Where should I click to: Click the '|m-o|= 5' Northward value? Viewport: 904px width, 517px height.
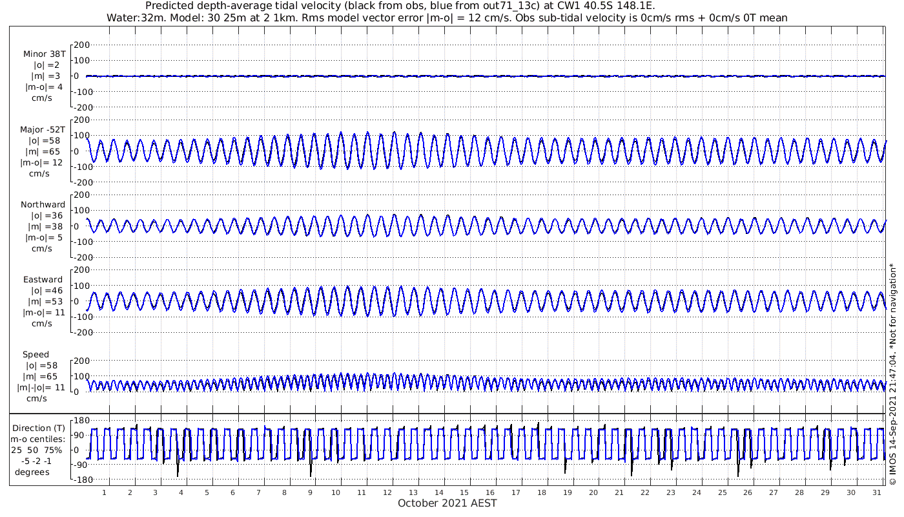point(44,238)
